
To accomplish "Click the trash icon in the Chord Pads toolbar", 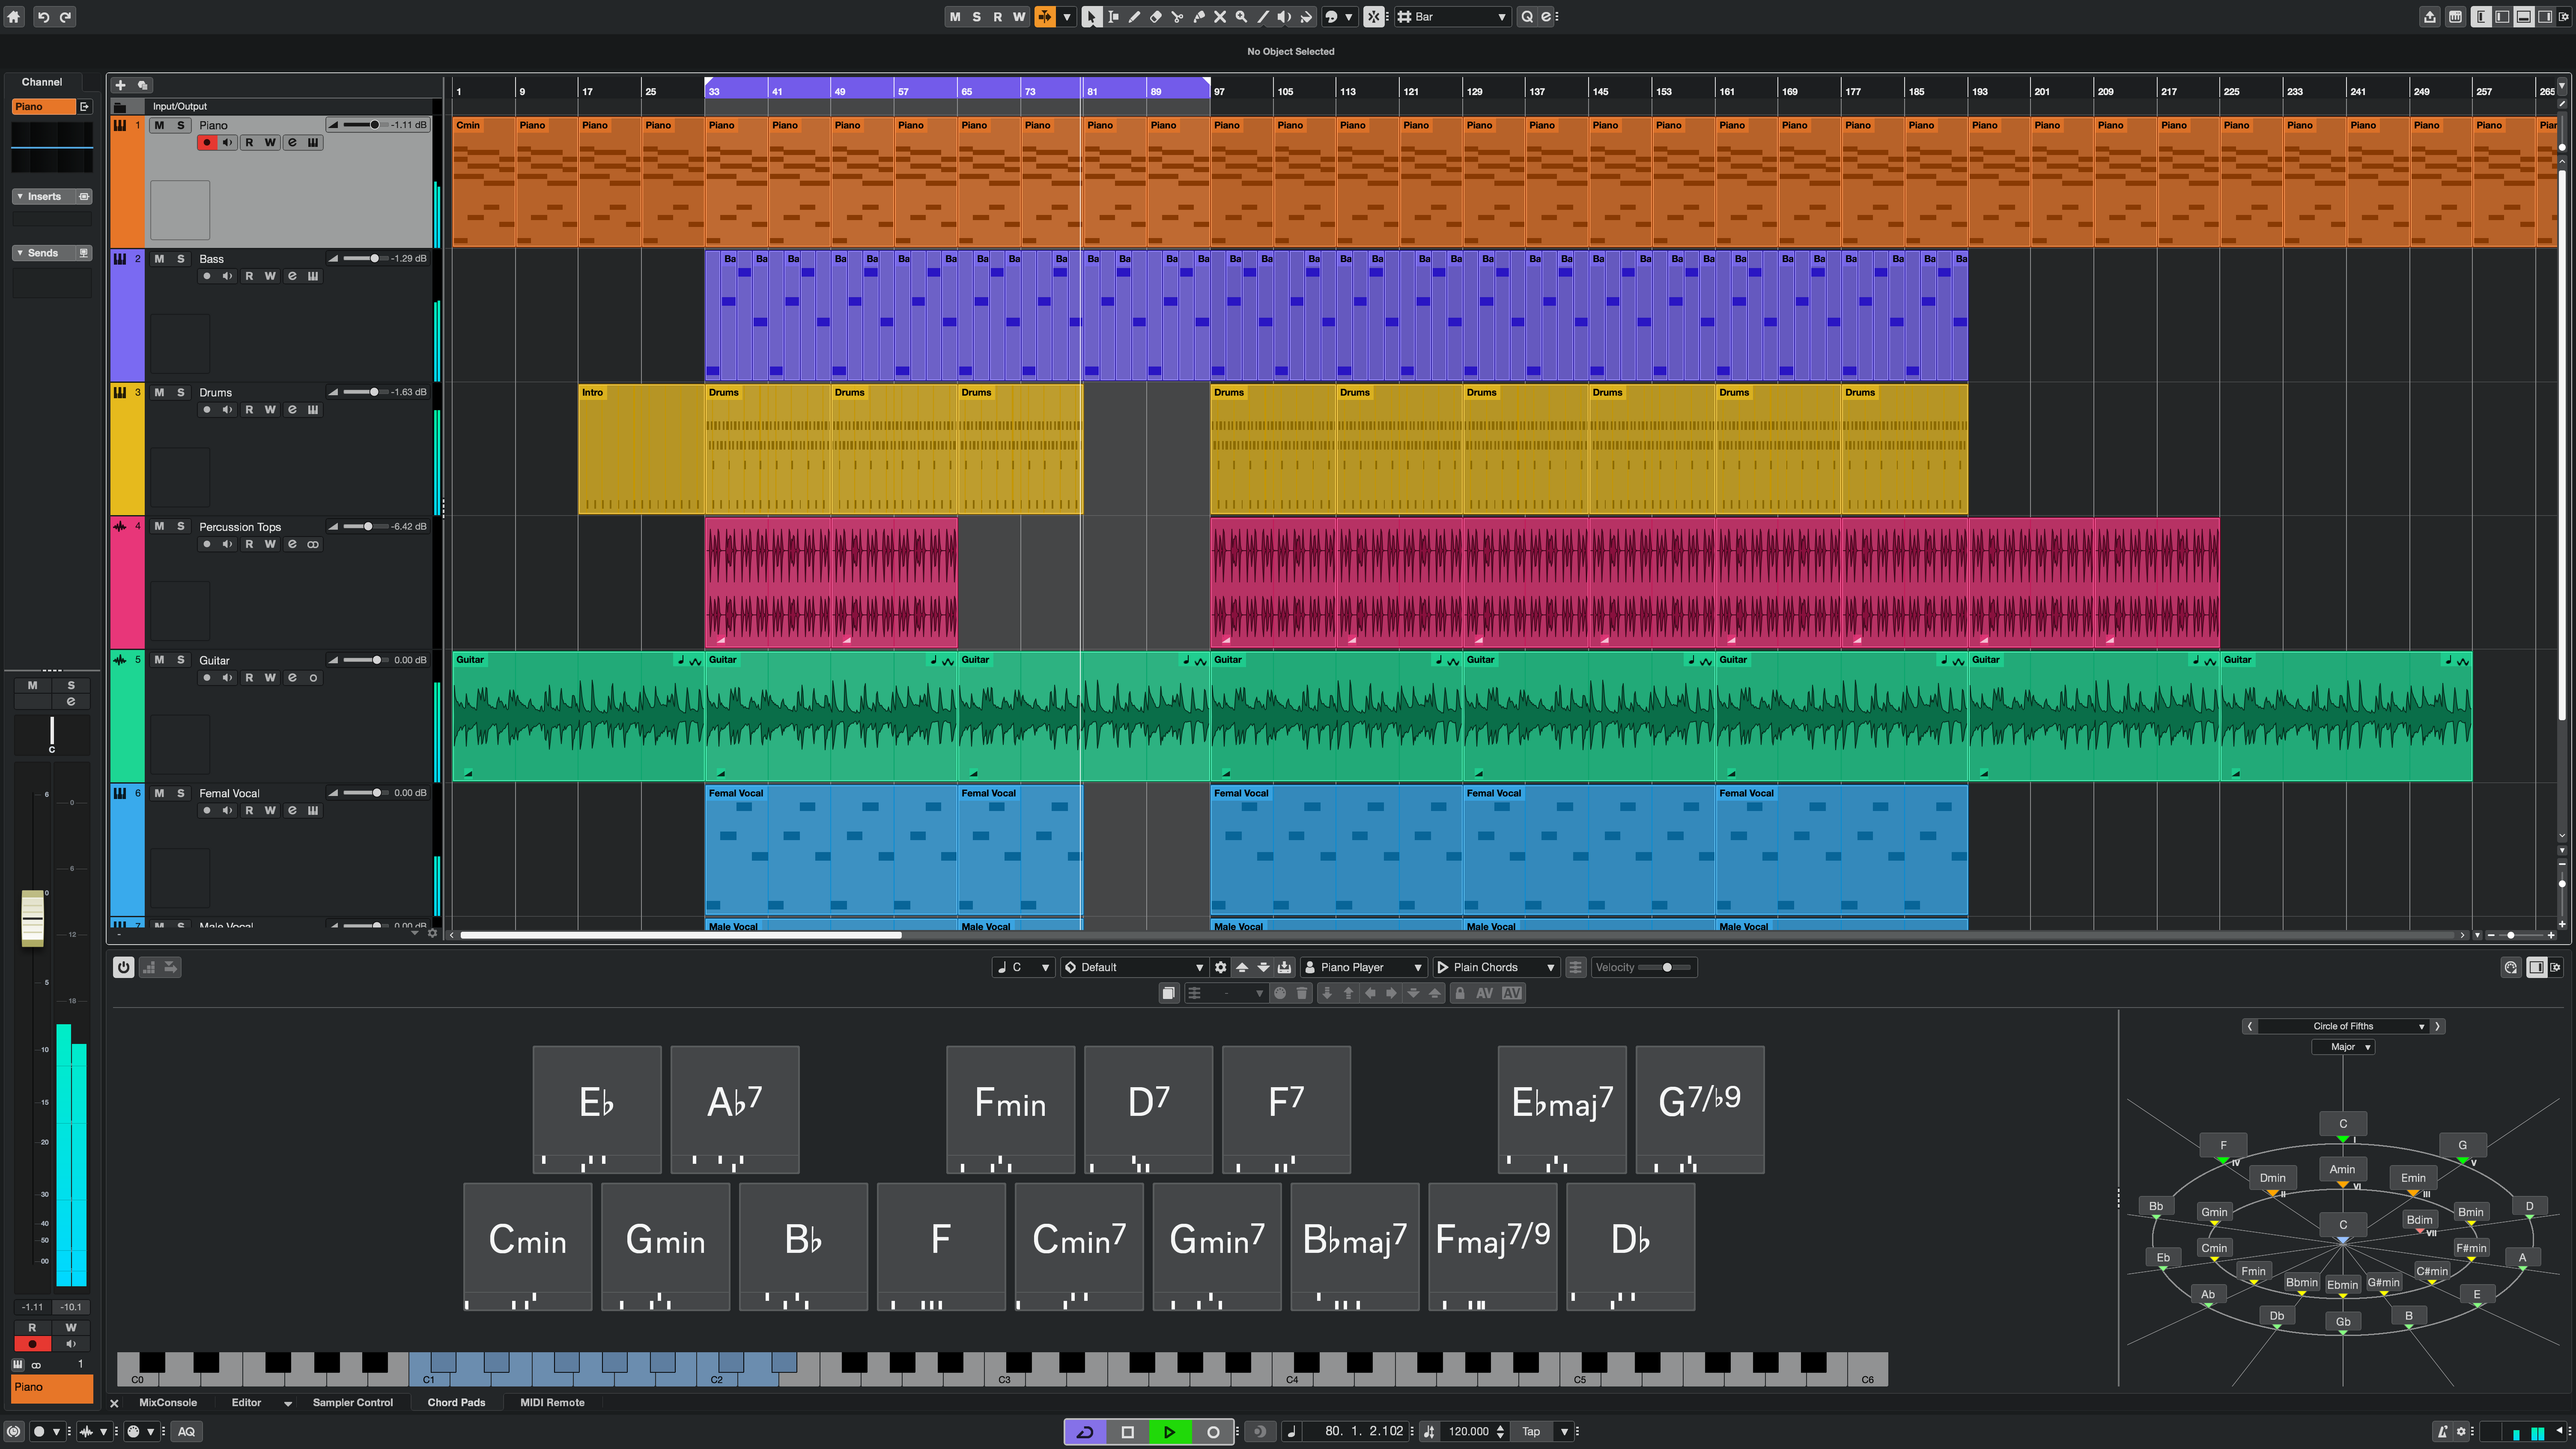I will (x=1301, y=993).
